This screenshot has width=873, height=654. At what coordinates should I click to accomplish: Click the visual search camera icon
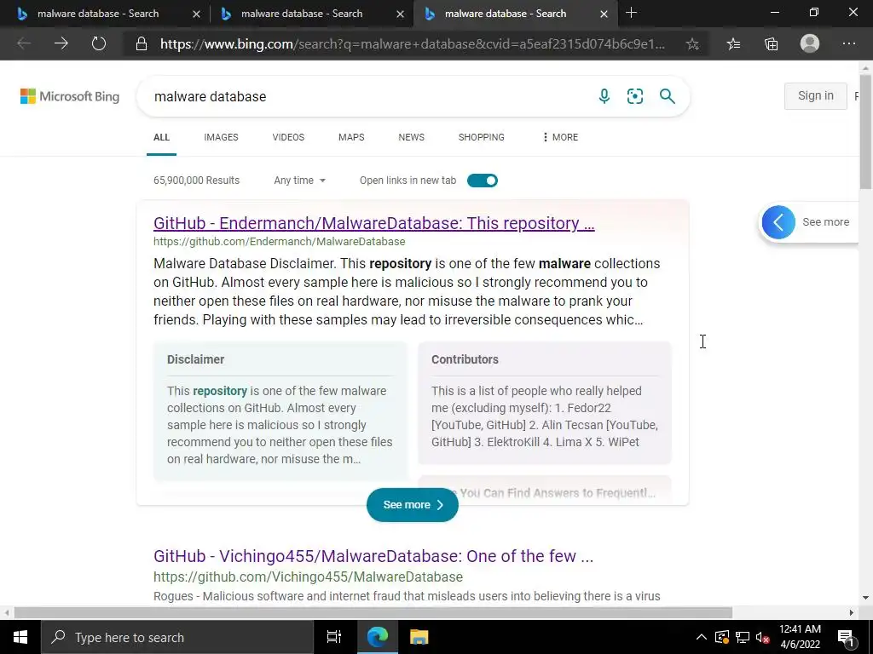634,96
